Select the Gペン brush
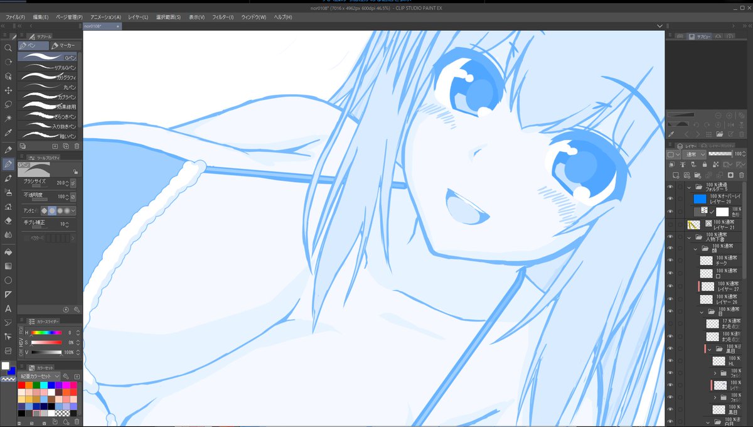 click(x=48, y=57)
